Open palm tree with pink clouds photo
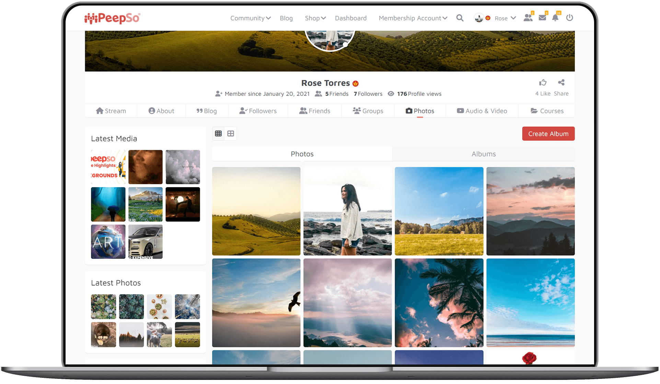The height and width of the screenshot is (384, 660). (x=439, y=303)
